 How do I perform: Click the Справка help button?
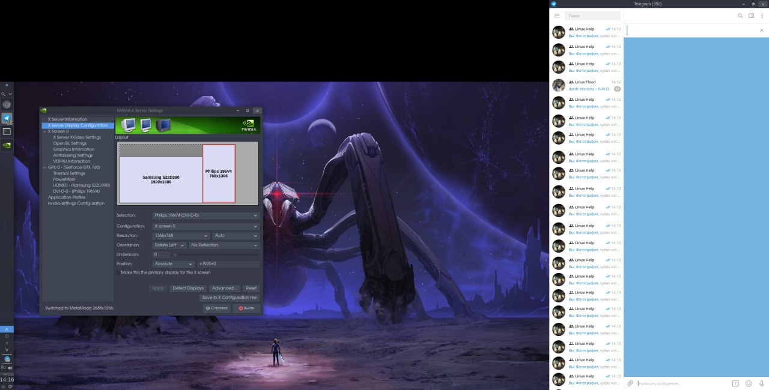[x=216, y=308]
